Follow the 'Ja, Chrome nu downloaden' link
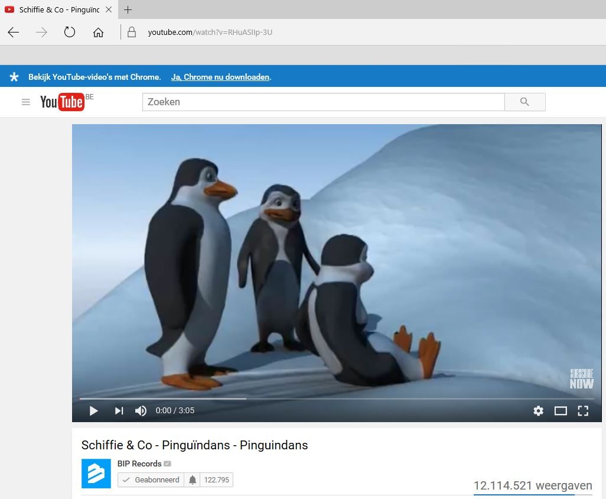The height and width of the screenshot is (499, 606). click(x=220, y=77)
